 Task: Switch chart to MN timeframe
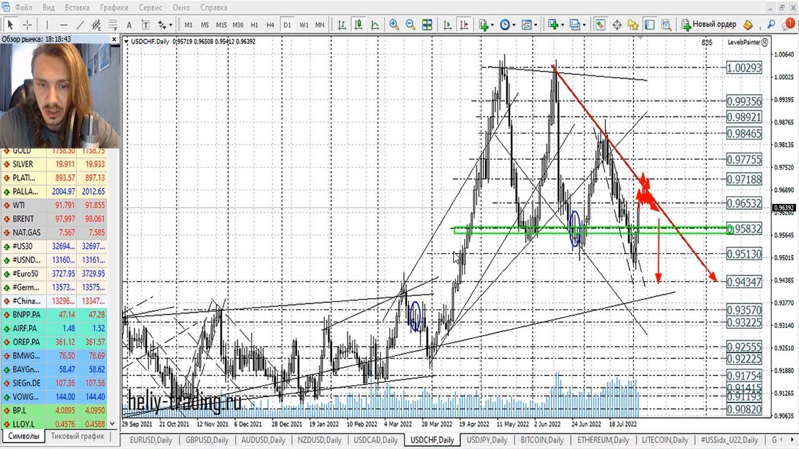320,25
